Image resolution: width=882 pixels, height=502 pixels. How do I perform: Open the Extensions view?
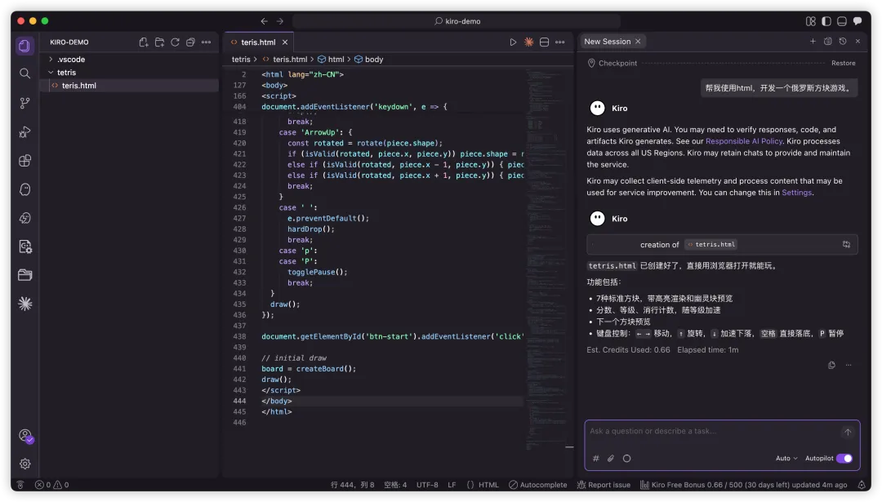tap(24, 161)
